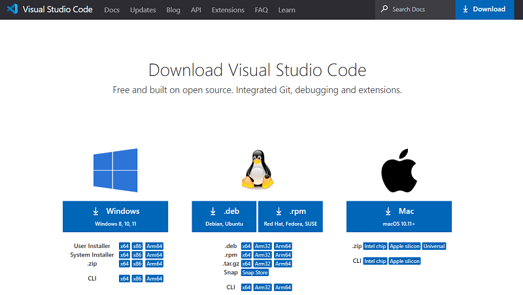Get Mac .zip for Apple silicon
This screenshot has height=295, width=523.
[x=405, y=247]
